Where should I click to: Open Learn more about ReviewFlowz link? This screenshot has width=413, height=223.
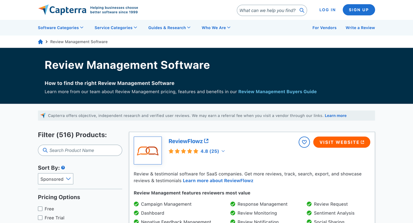(x=218, y=181)
